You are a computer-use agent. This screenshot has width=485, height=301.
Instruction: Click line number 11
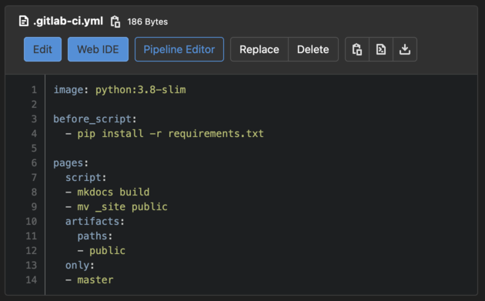click(x=32, y=236)
